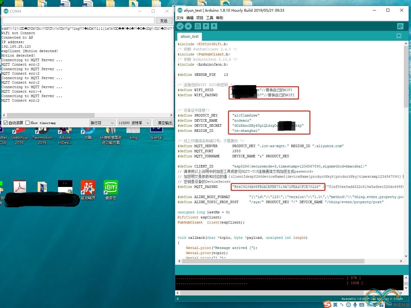The image size is (411, 308).
Task: Create a new sketch with the New icon
Action: pyautogui.click(x=197, y=26)
